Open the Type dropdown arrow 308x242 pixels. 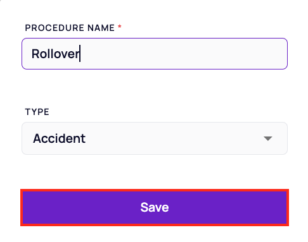pos(267,138)
